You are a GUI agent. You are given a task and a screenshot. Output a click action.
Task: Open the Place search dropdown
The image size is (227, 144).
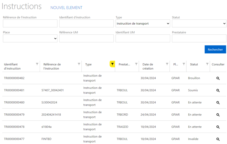point(30,38)
